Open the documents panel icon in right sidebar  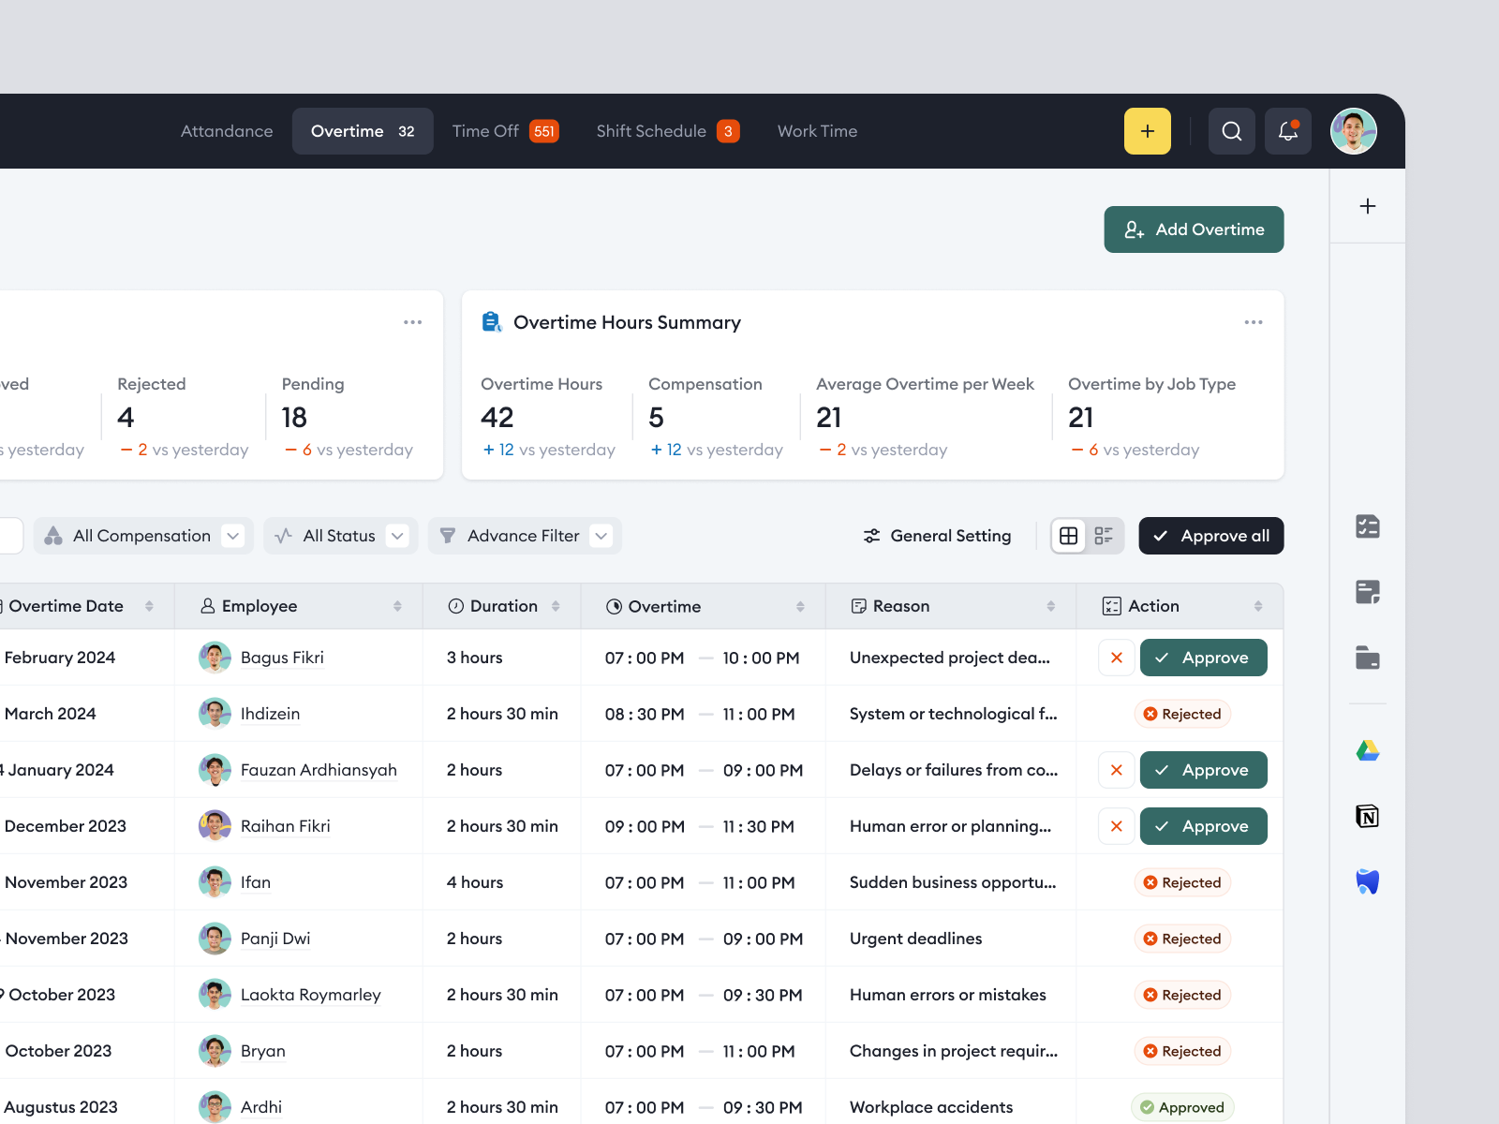pyautogui.click(x=1367, y=592)
